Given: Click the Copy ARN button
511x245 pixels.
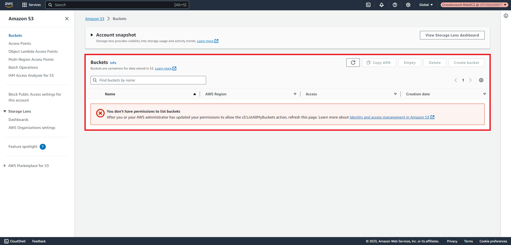Looking at the screenshot, I should [379, 63].
